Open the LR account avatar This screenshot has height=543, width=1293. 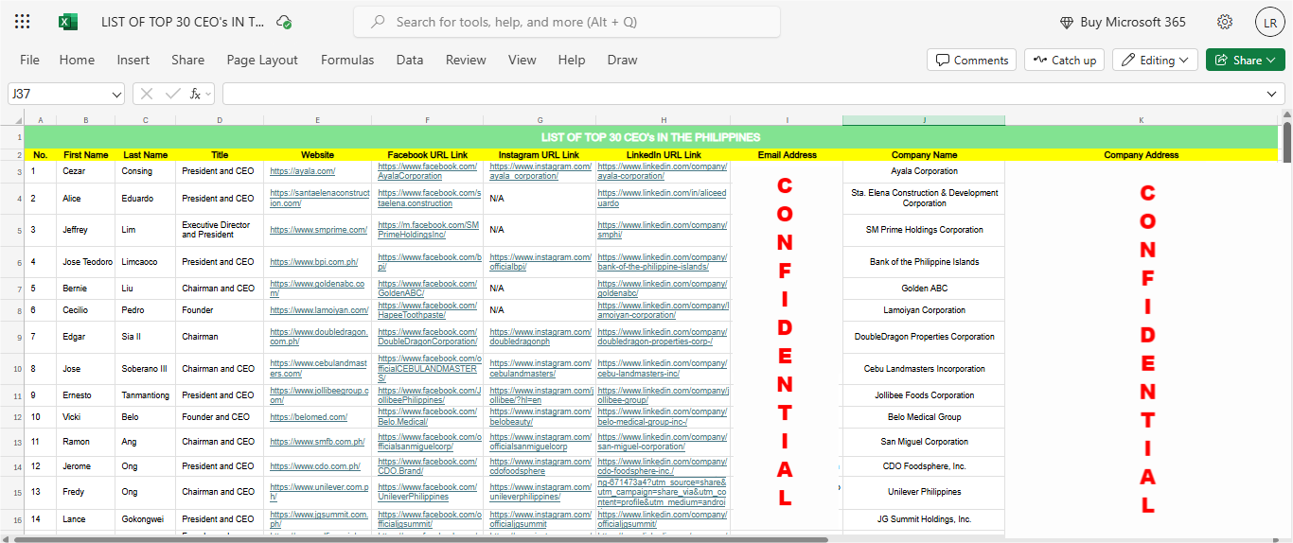click(x=1270, y=22)
